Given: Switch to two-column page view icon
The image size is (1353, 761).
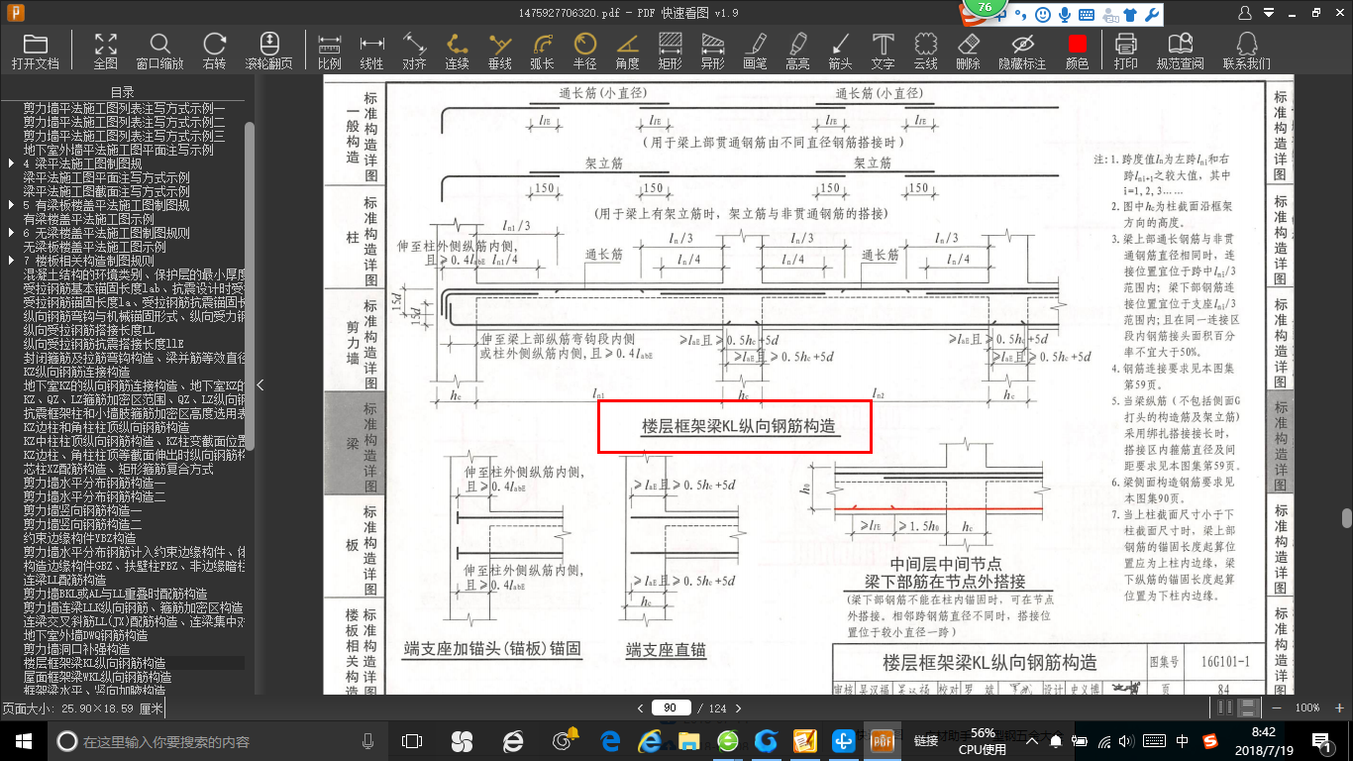Looking at the screenshot, I should tap(1226, 707).
